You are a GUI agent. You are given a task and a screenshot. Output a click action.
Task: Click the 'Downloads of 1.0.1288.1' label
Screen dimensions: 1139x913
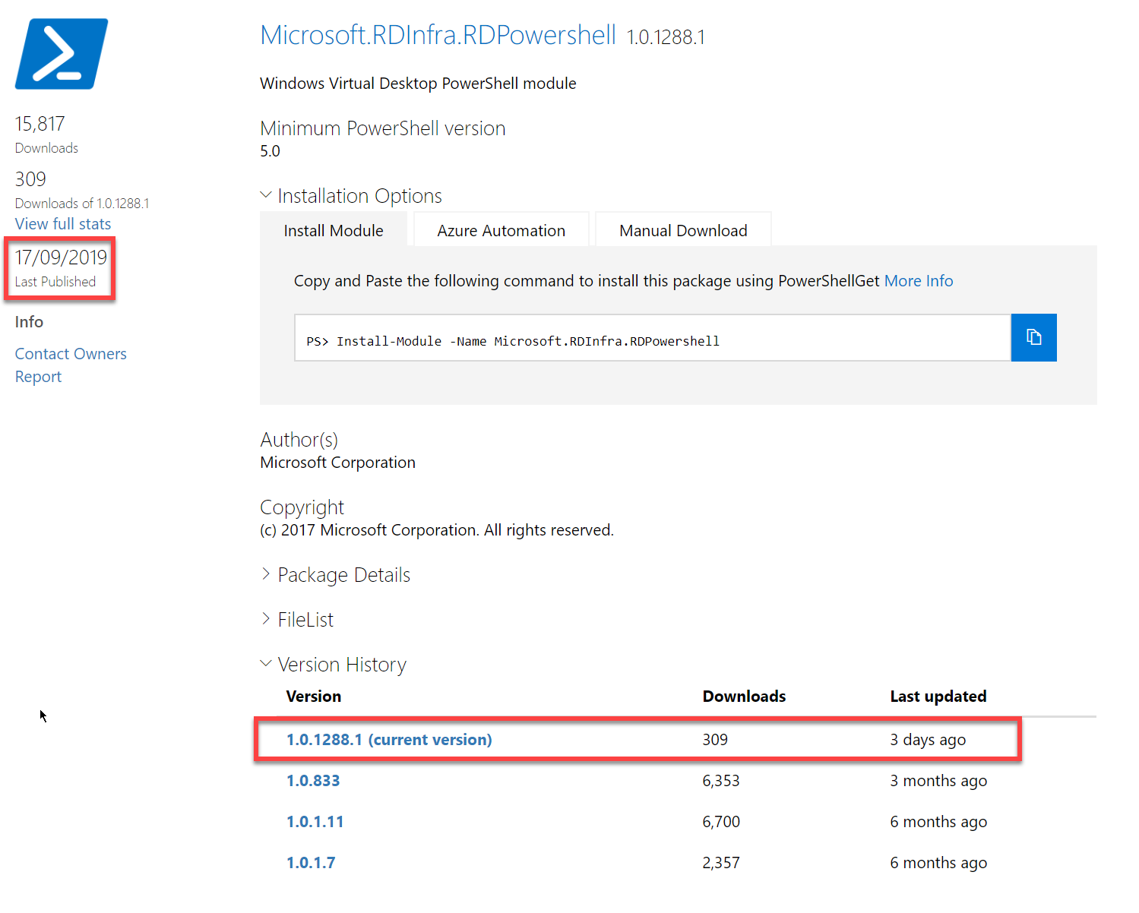82,204
